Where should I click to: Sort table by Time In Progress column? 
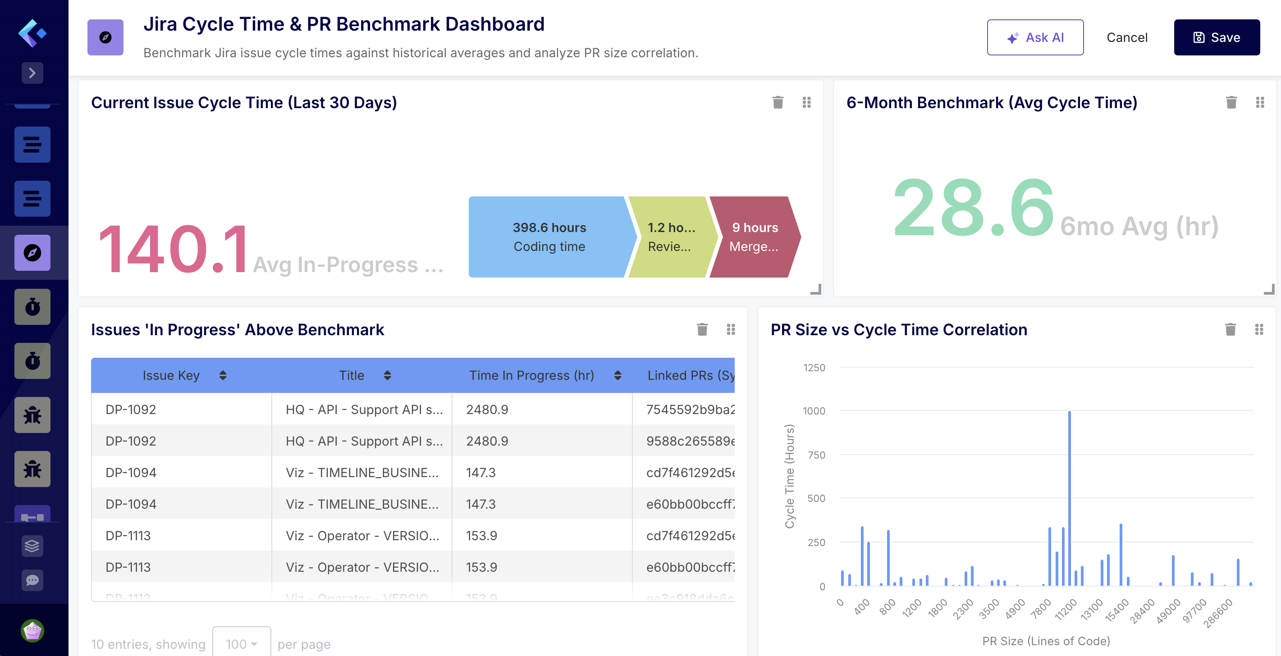point(618,375)
